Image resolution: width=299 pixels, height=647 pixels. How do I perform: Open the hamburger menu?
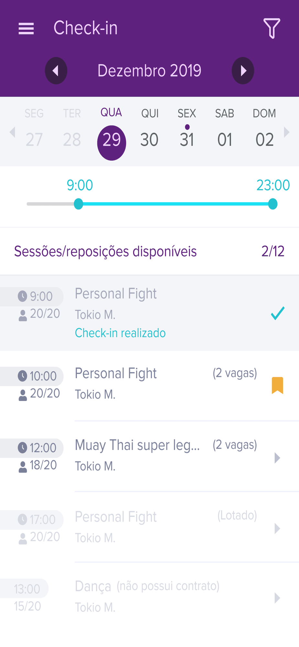coord(26,28)
